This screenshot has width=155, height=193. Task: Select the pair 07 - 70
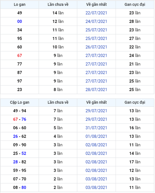20,179
